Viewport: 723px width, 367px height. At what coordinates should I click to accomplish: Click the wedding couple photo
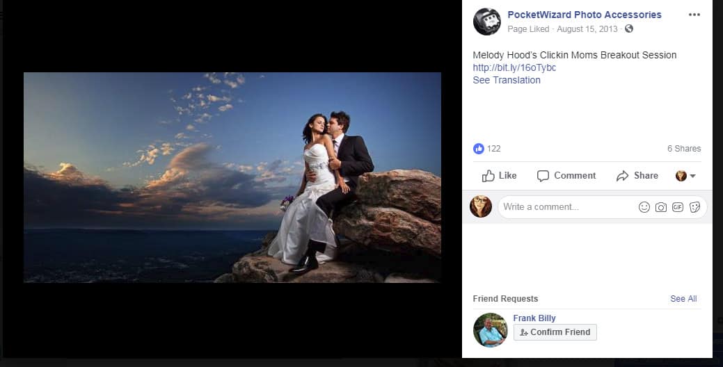[232, 177]
